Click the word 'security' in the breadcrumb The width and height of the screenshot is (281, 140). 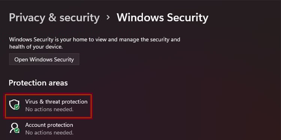click(x=79, y=18)
